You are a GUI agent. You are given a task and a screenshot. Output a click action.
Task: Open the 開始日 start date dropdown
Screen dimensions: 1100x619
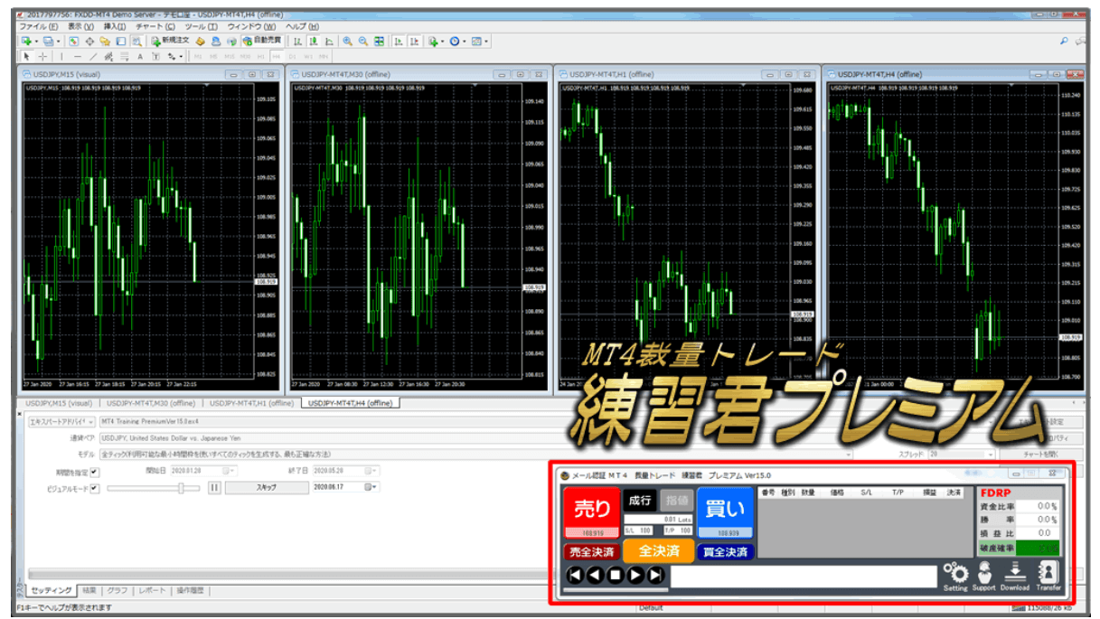[x=230, y=472]
